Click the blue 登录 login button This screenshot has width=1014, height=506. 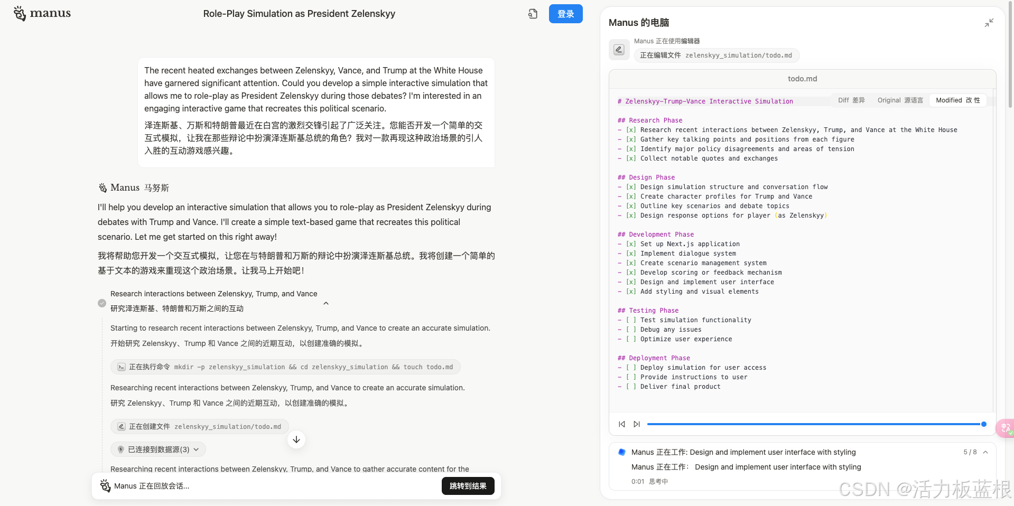click(565, 14)
